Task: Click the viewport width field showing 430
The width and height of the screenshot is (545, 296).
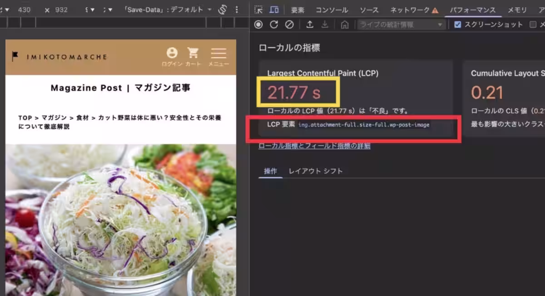Action: coord(24,10)
